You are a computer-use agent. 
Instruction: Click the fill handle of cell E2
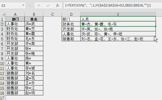(156, 26)
